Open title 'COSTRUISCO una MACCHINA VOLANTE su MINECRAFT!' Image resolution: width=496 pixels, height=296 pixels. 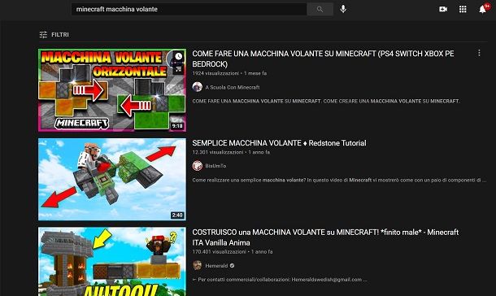pos(325,237)
